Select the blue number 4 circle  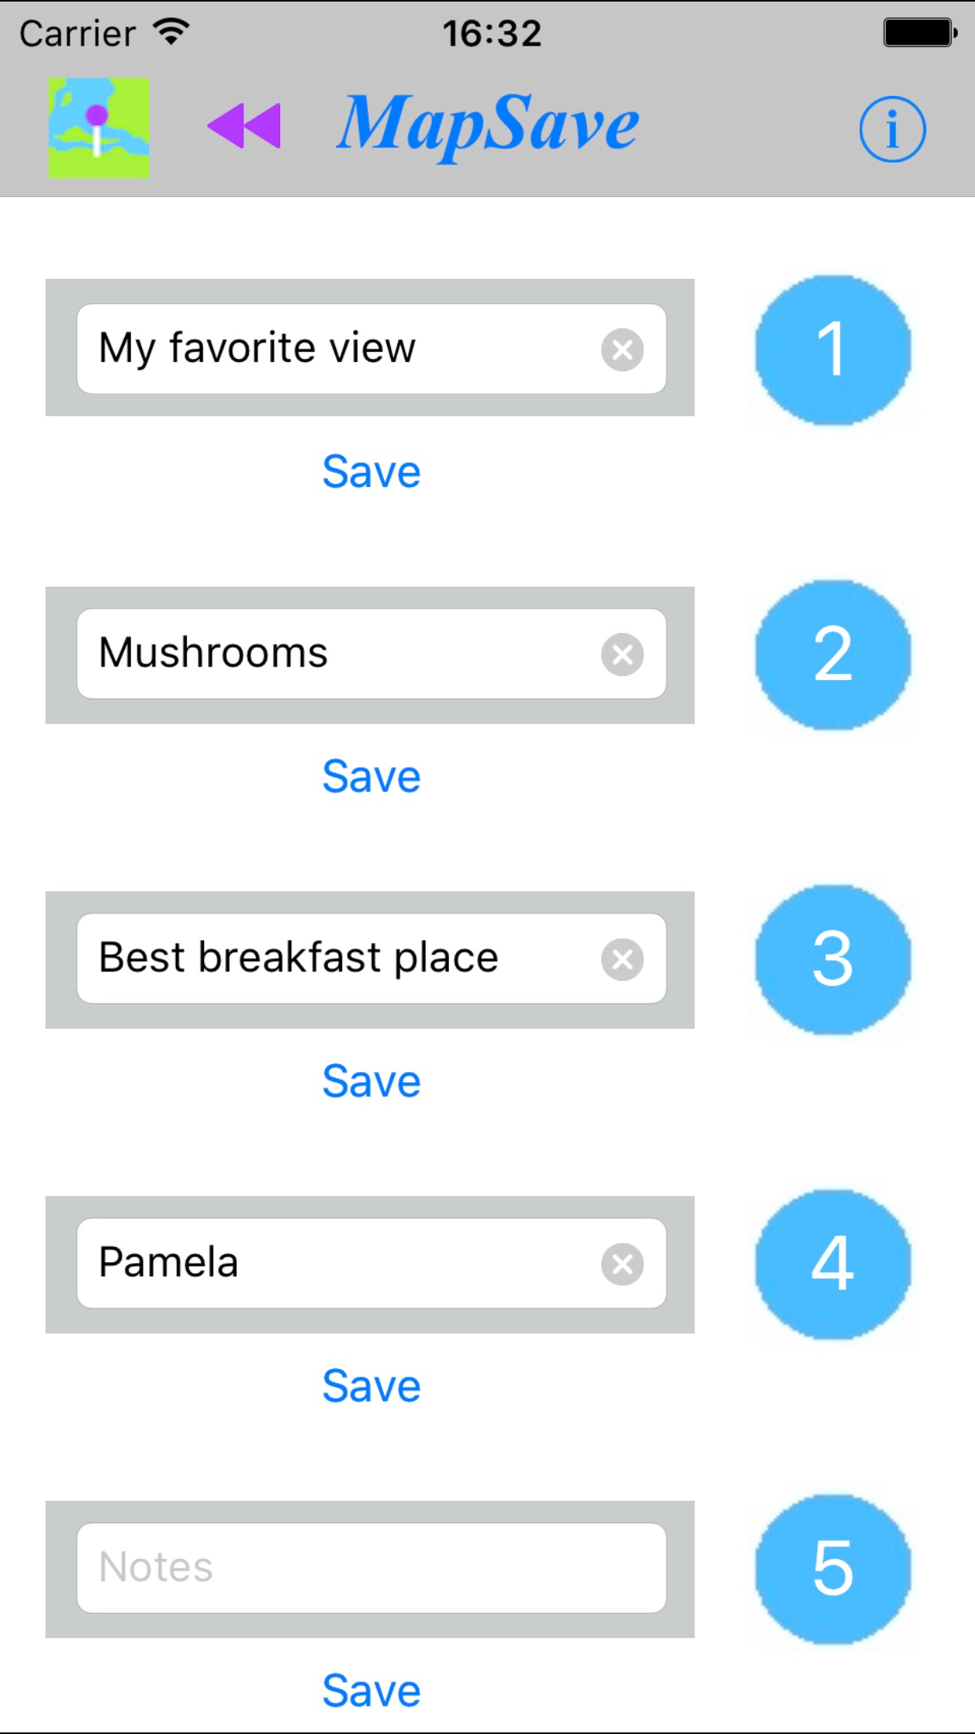click(832, 1264)
